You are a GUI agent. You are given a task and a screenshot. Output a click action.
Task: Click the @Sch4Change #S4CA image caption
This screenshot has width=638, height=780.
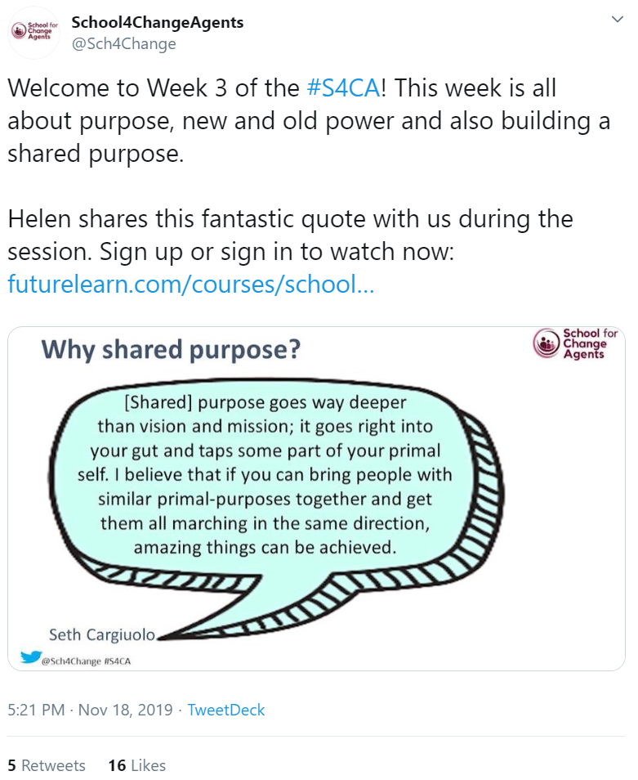click(86, 661)
